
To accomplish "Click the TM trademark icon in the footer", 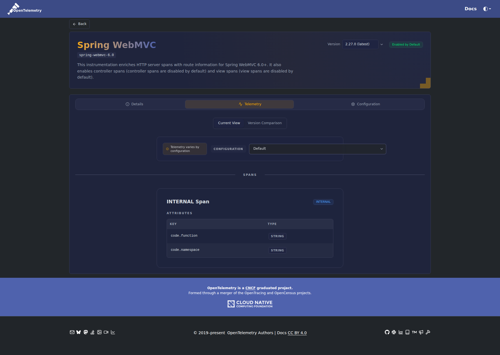I will [414, 332].
